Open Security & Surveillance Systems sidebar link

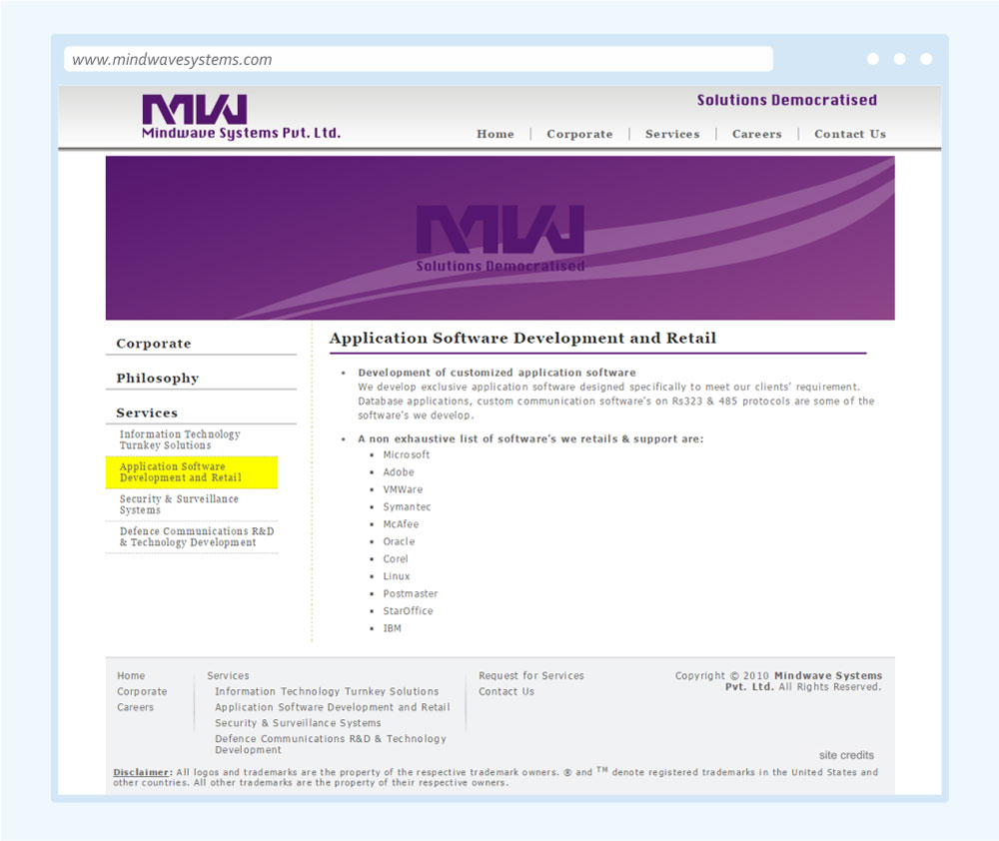click(179, 504)
